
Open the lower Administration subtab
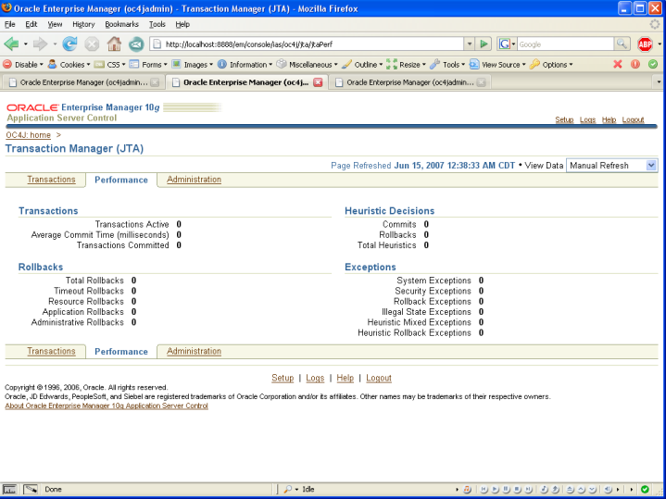195,352
